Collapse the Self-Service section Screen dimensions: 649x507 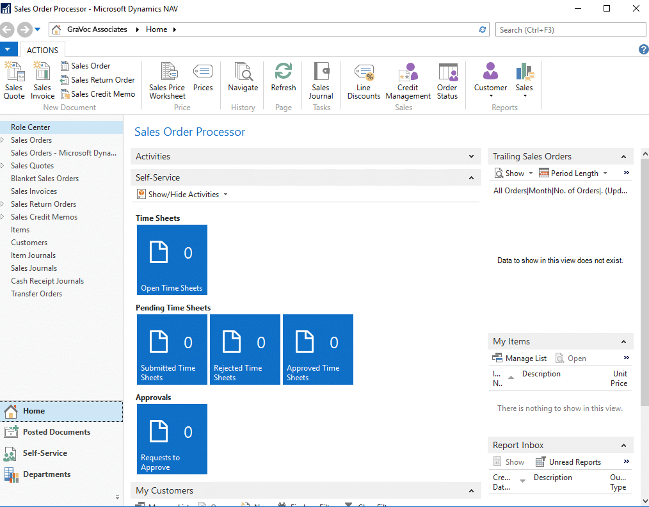point(471,177)
